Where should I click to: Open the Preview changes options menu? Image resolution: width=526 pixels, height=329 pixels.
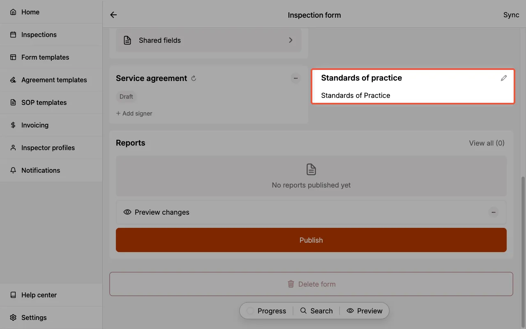(x=494, y=212)
